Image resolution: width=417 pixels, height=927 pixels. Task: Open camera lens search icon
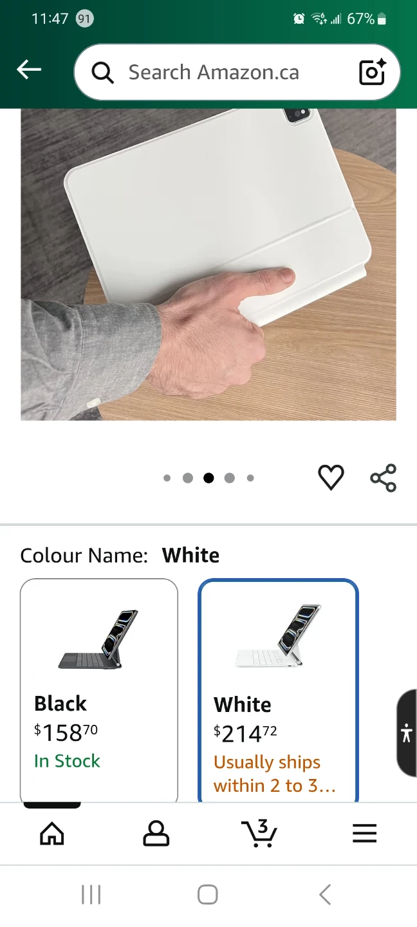click(372, 72)
